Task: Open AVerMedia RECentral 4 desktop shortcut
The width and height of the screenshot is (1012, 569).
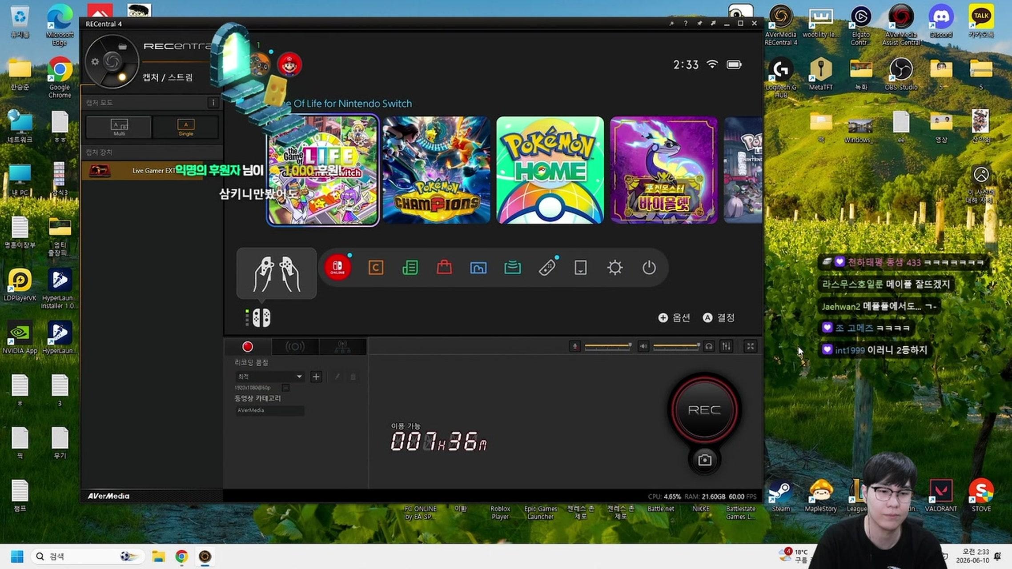Action: point(781,25)
